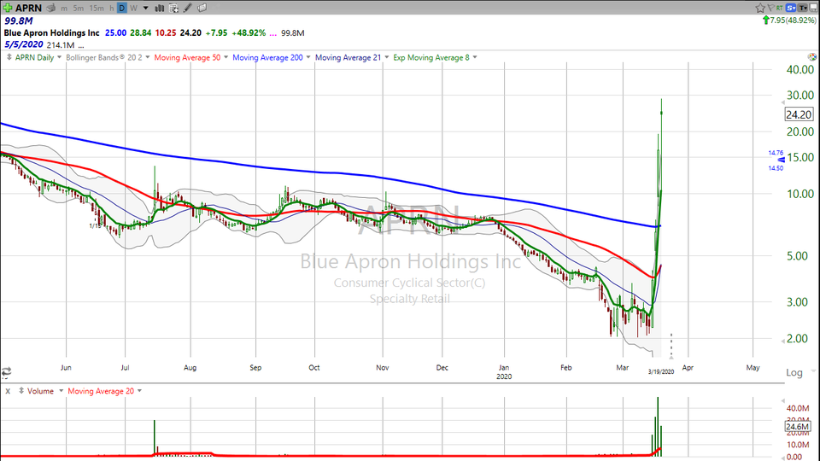This screenshot has height=461, width=820.
Task: Open the blue S dropdown button
Action: pos(791,8)
